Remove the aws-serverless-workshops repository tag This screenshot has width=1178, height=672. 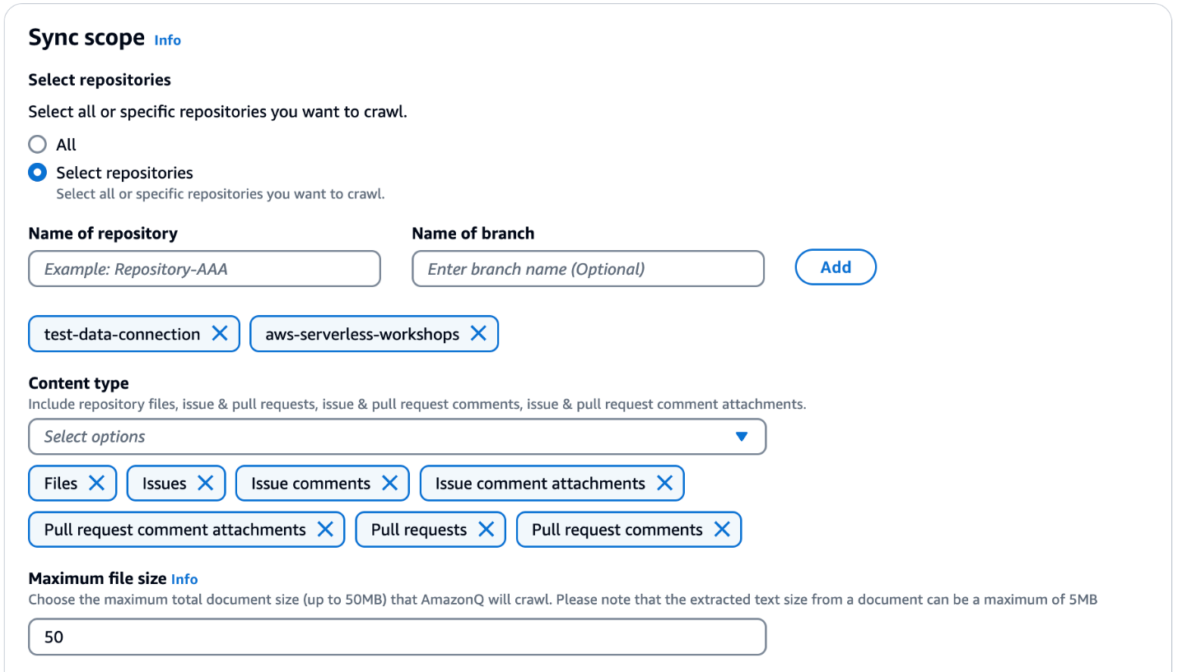tap(478, 333)
